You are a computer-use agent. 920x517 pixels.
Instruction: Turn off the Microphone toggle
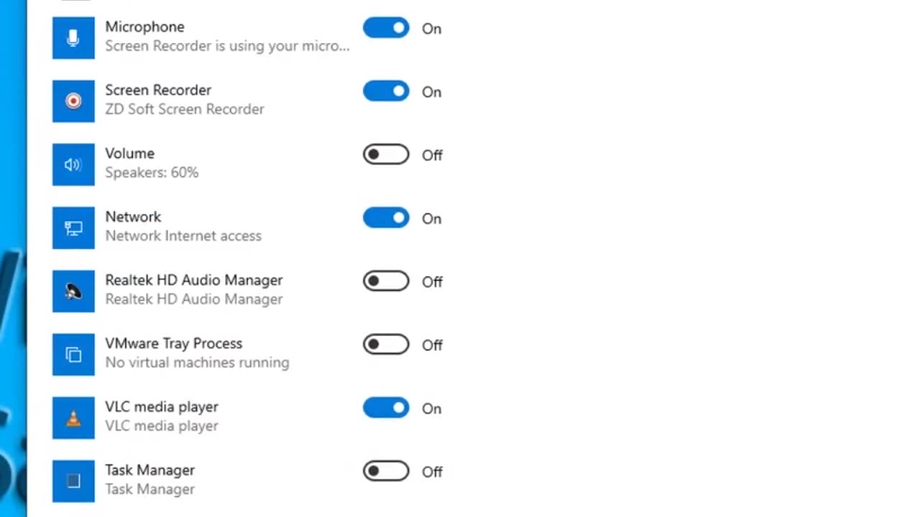tap(386, 28)
